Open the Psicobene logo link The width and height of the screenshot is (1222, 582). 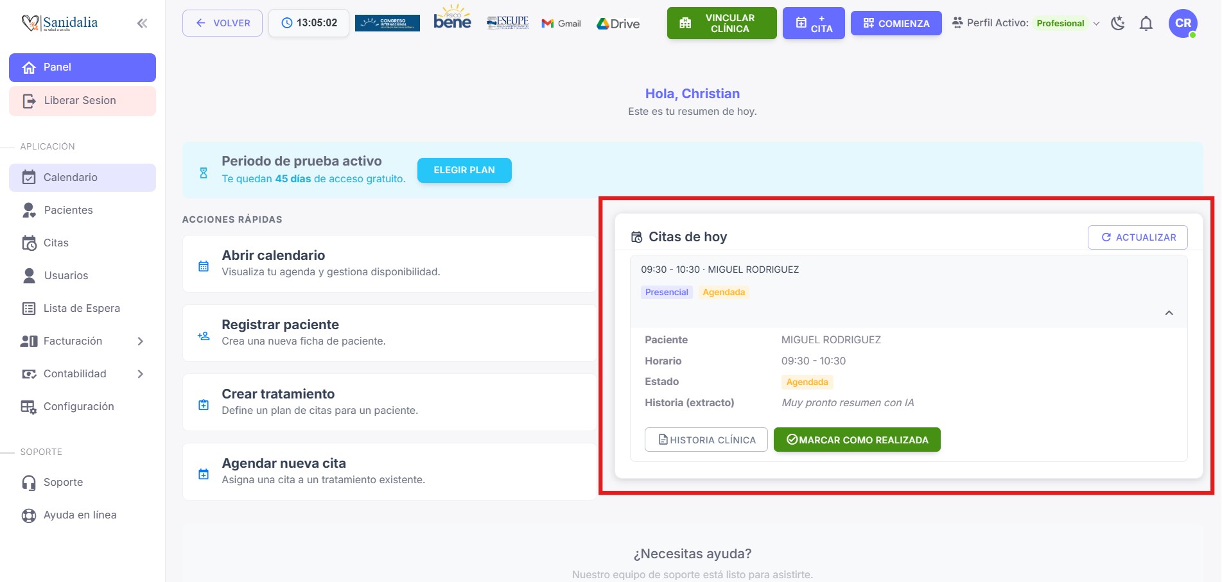coord(452,19)
